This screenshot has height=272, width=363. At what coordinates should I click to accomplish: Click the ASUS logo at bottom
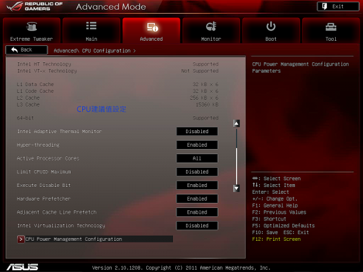(x=22, y=267)
